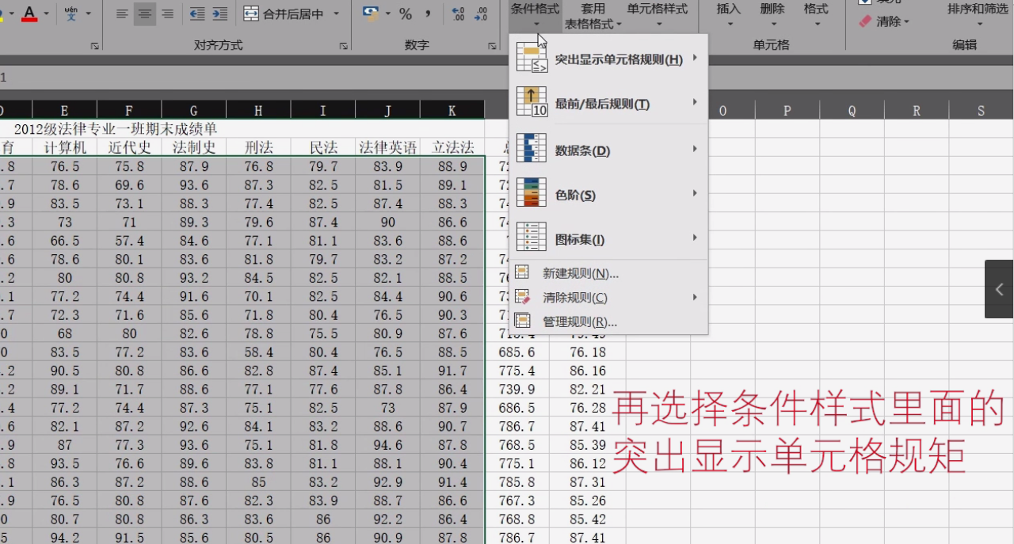Open the font color dropdown arrow
Viewport: 1014px width, 544px height.
pos(47,13)
